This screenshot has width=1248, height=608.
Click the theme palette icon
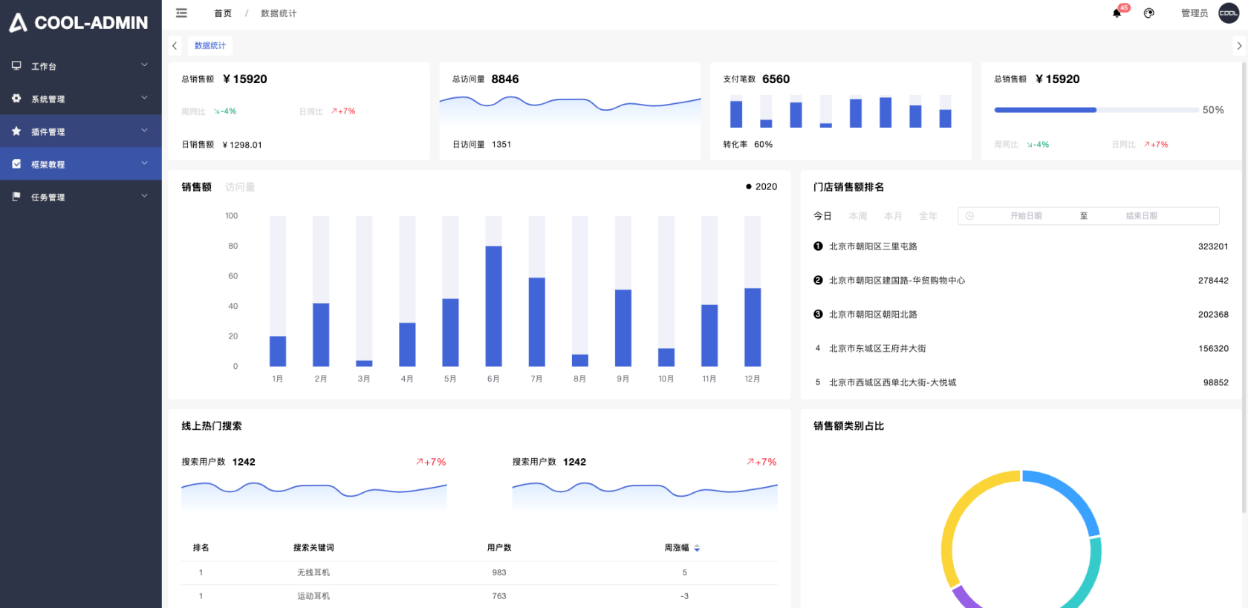[x=1149, y=13]
